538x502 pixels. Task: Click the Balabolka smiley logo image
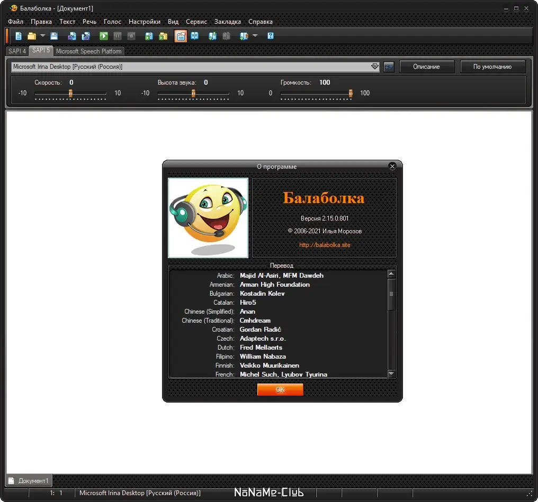208,217
